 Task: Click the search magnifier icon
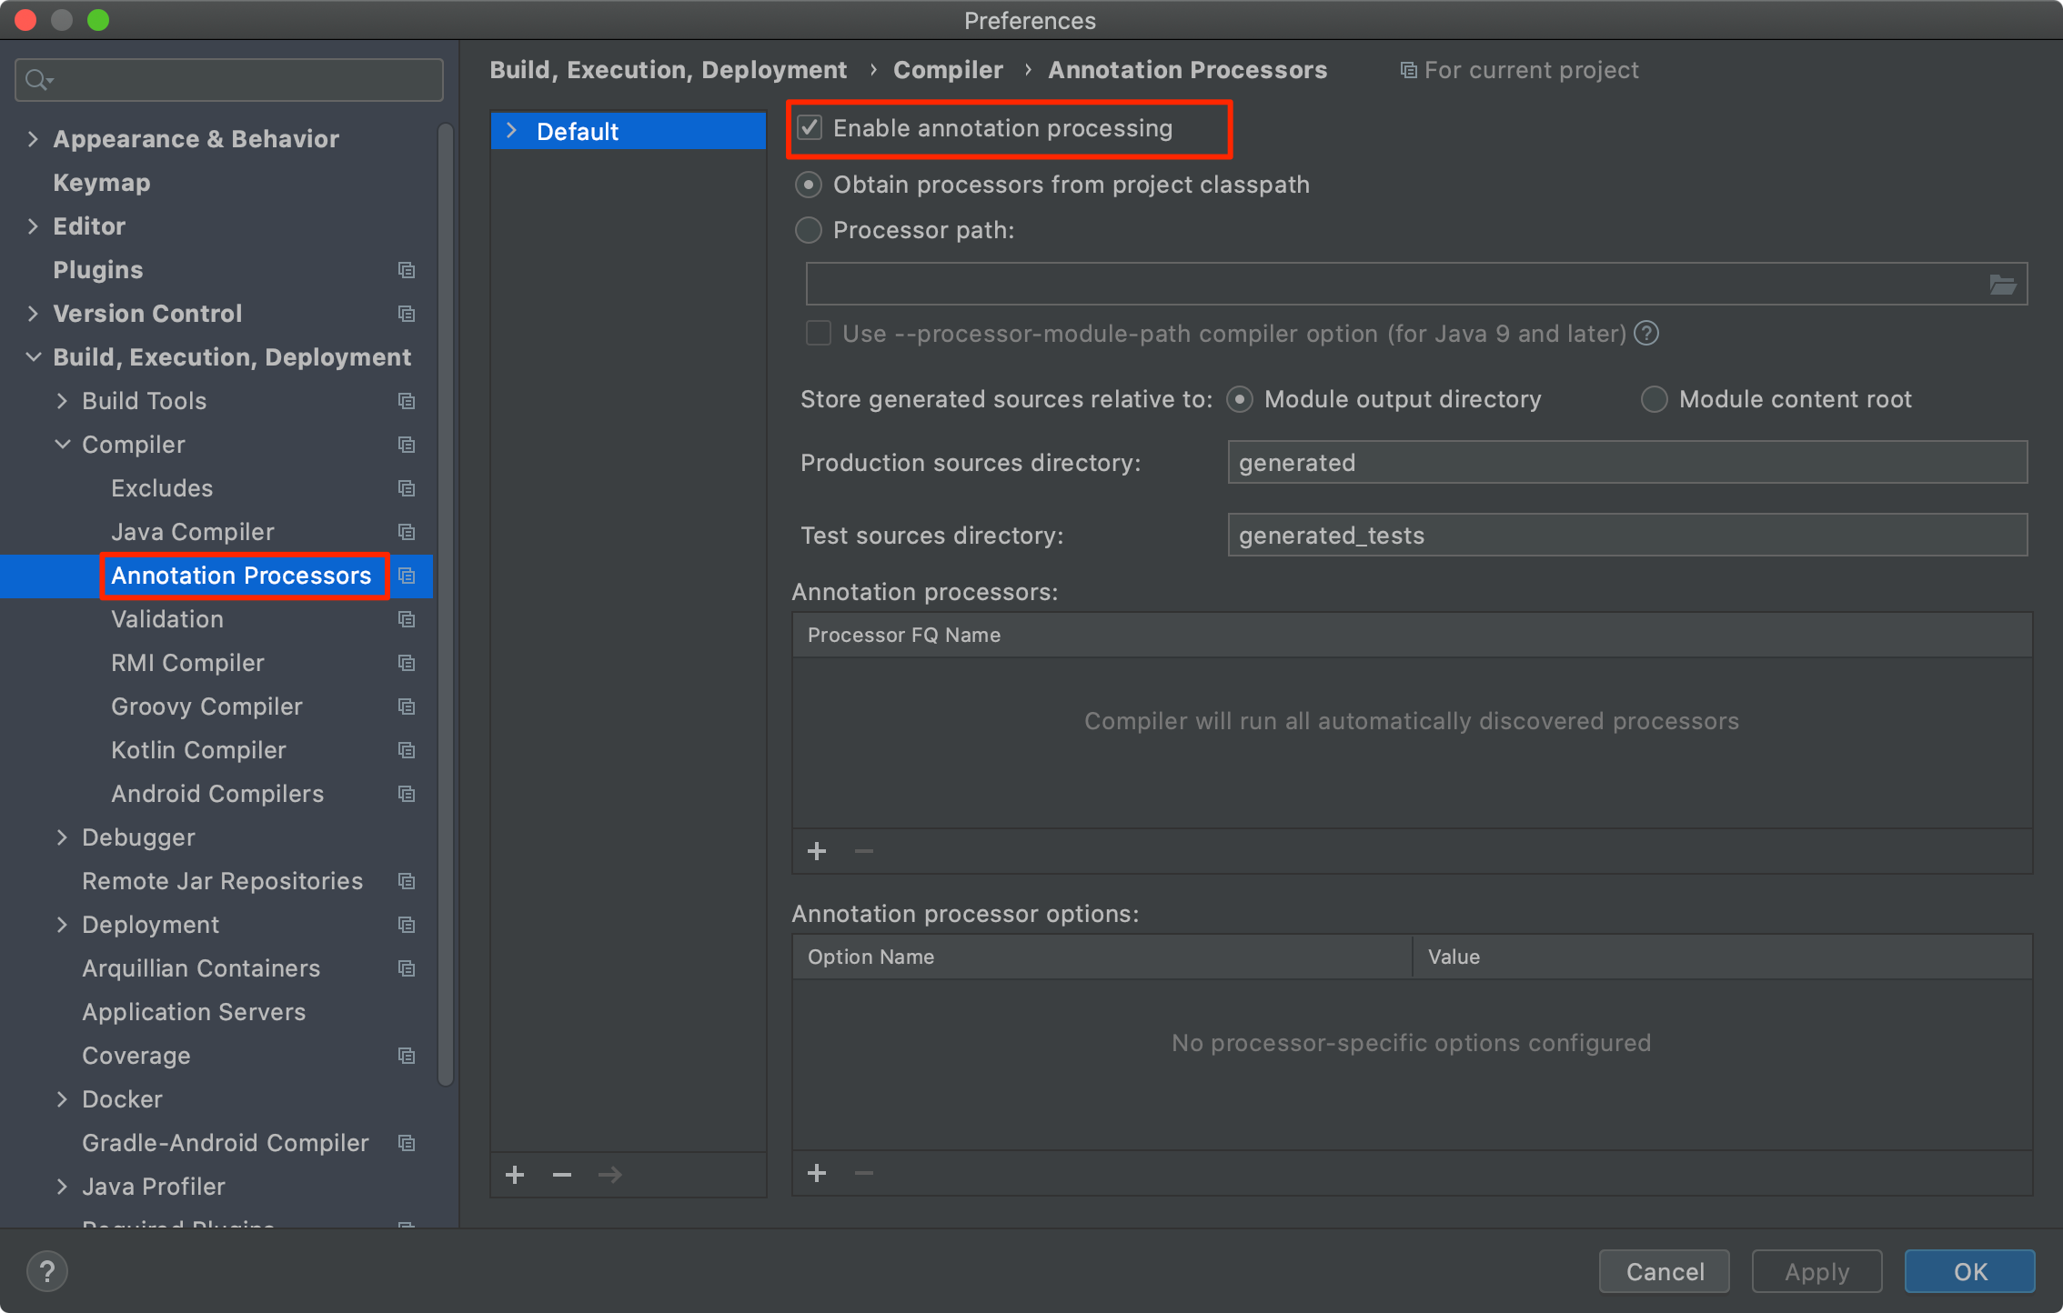pyautogui.click(x=36, y=80)
